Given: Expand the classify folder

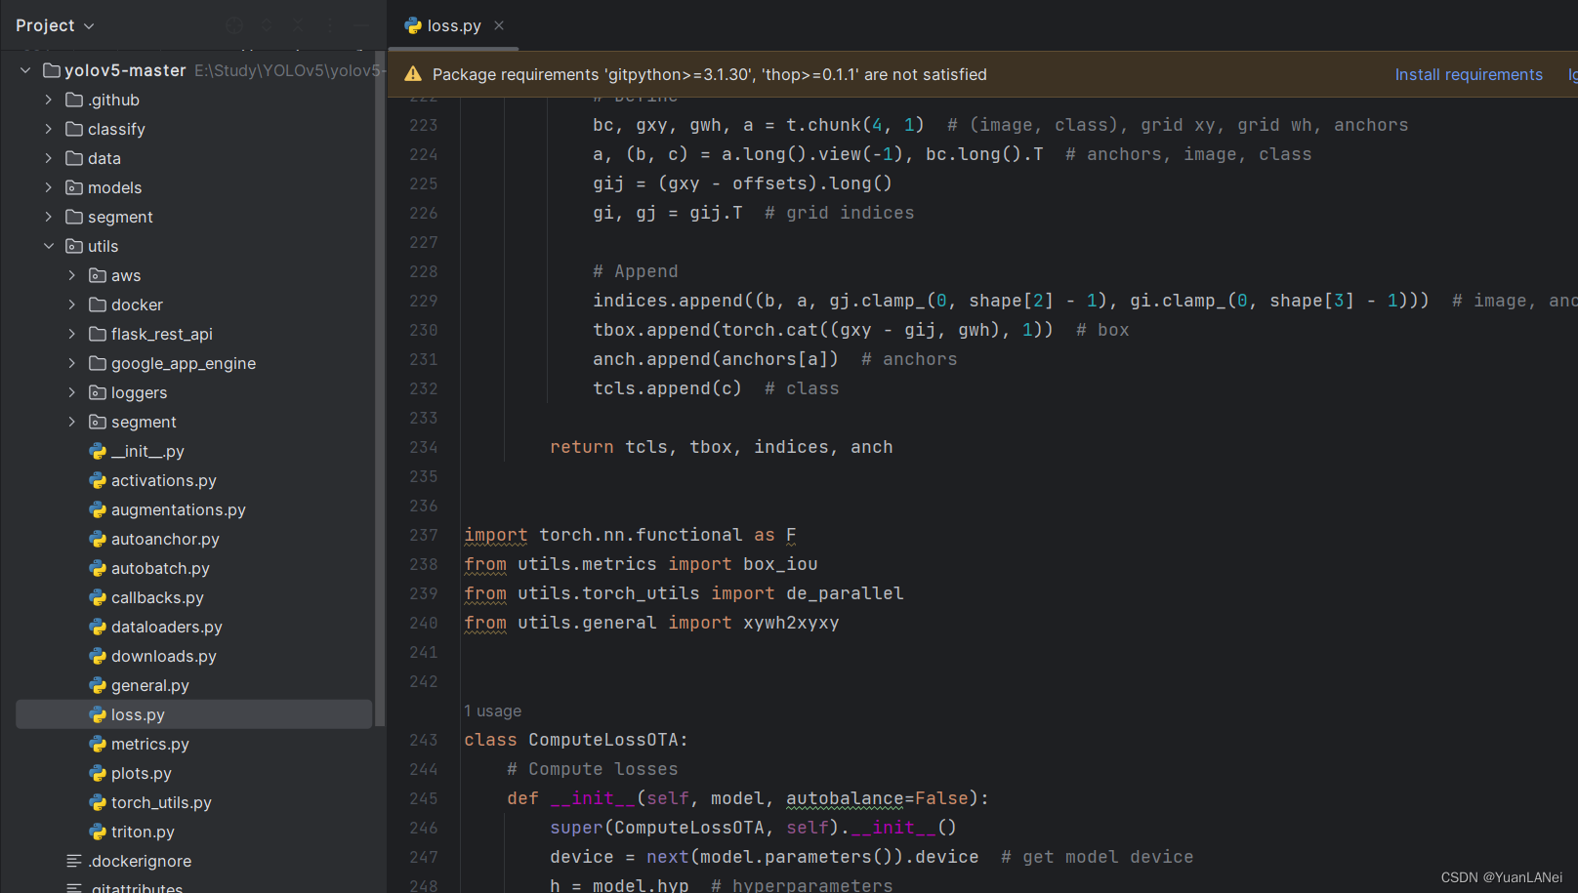Looking at the screenshot, I should pyautogui.click(x=46, y=129).
